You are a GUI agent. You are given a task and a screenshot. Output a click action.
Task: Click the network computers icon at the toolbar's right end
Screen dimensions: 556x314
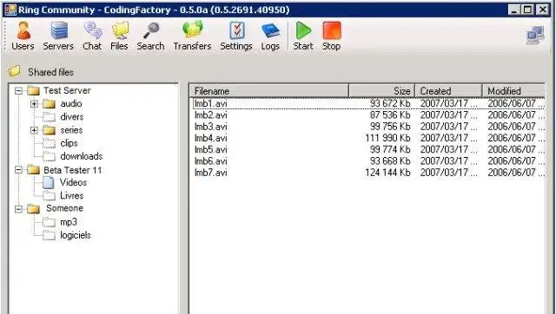click(x=535, y=35)
